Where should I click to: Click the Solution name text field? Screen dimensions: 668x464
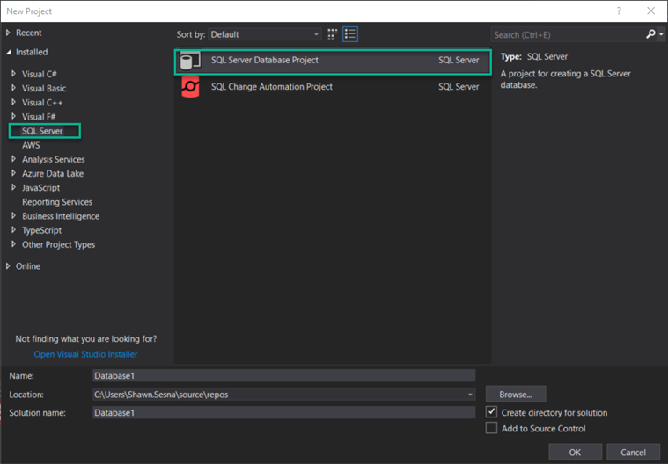coord(283,412)
